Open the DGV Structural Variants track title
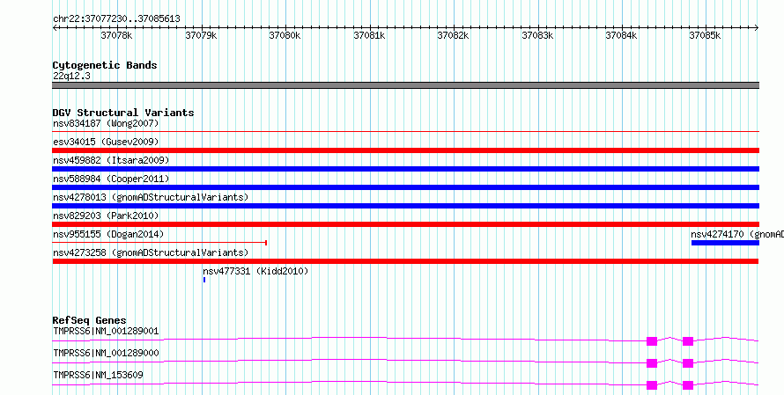This screenshot has width=784, height=395. pyautogui.click(x=123, y=113)
